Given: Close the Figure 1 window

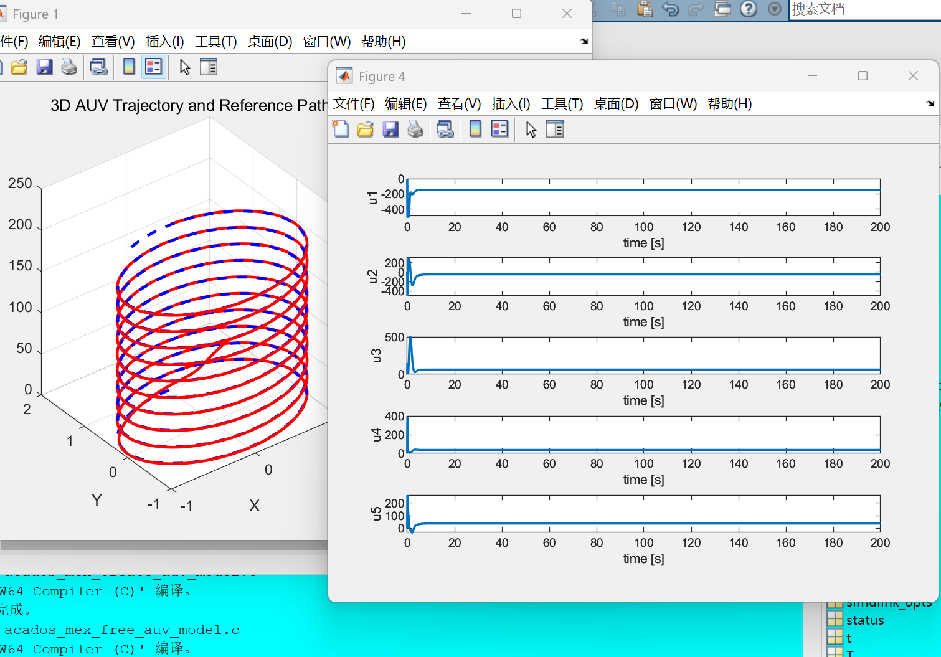Looking at the screenshot, I should coord(567,13).
